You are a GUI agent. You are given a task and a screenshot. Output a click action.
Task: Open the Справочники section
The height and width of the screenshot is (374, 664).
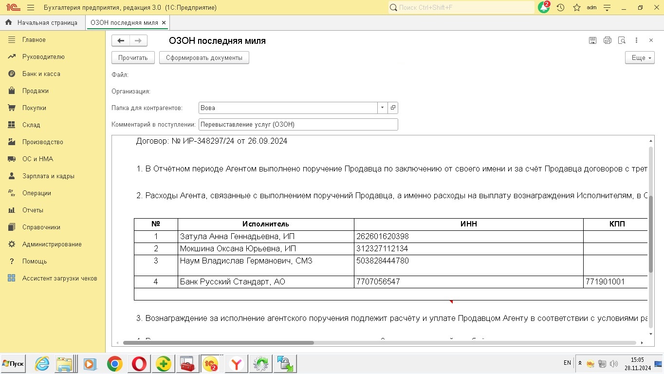pos(53,227)
